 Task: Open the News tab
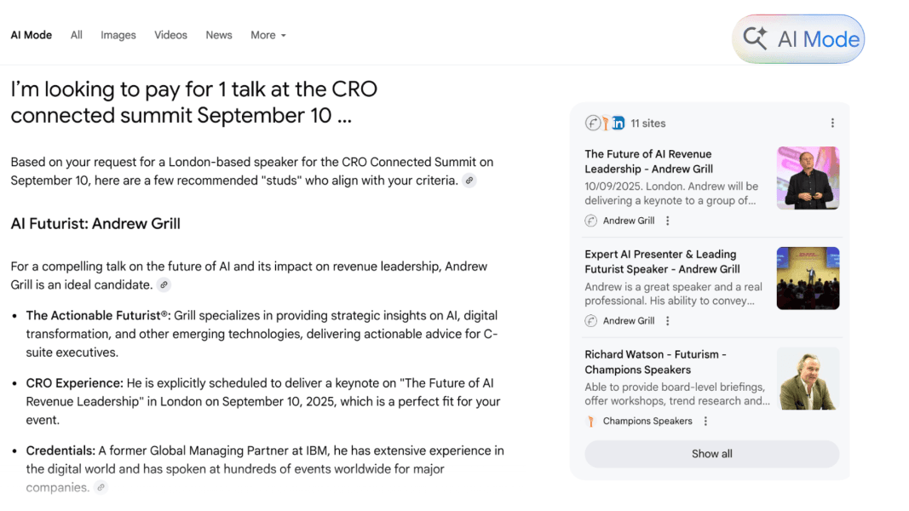point(219,35)
